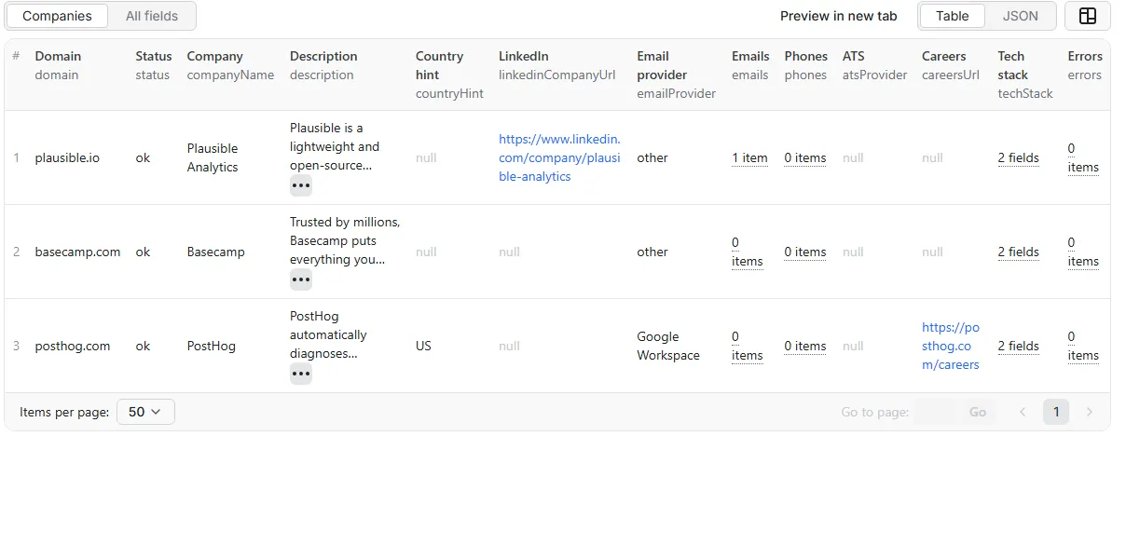Expand tech stack '2 fields' for posthog.com
The height and width of the screenshot is (545, 1126).
click(x=1018, y=346)
